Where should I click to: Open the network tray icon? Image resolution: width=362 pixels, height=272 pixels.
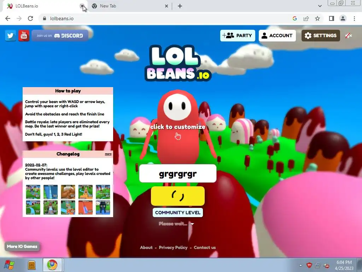click(x=318, y=265)
